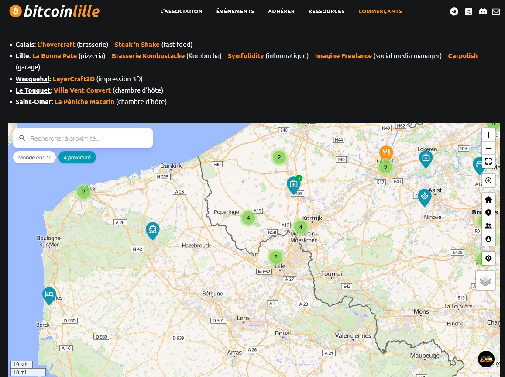Select the À proximité filter
This screenshot has width=505, height=377.
pyautogui.click(x=77, y=158)
